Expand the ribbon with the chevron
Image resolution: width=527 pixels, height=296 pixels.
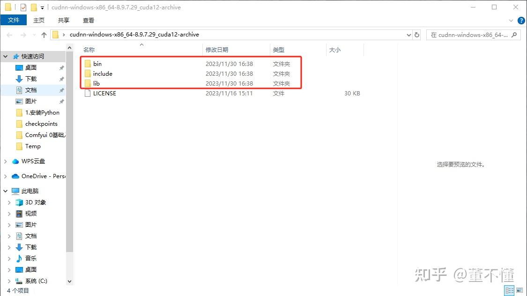coord(511,21)
